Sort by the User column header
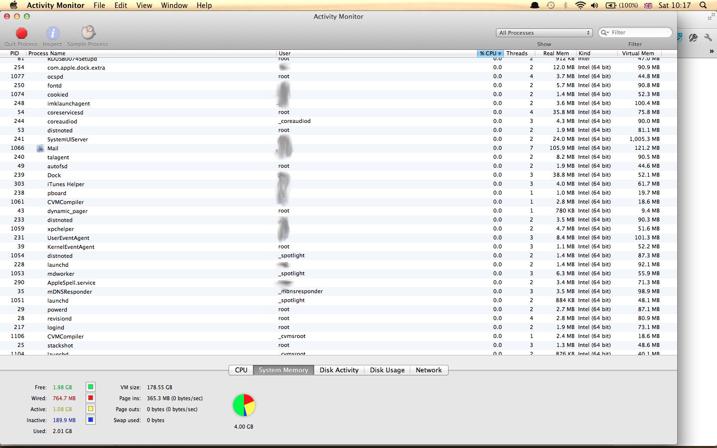 coord(377,53)
